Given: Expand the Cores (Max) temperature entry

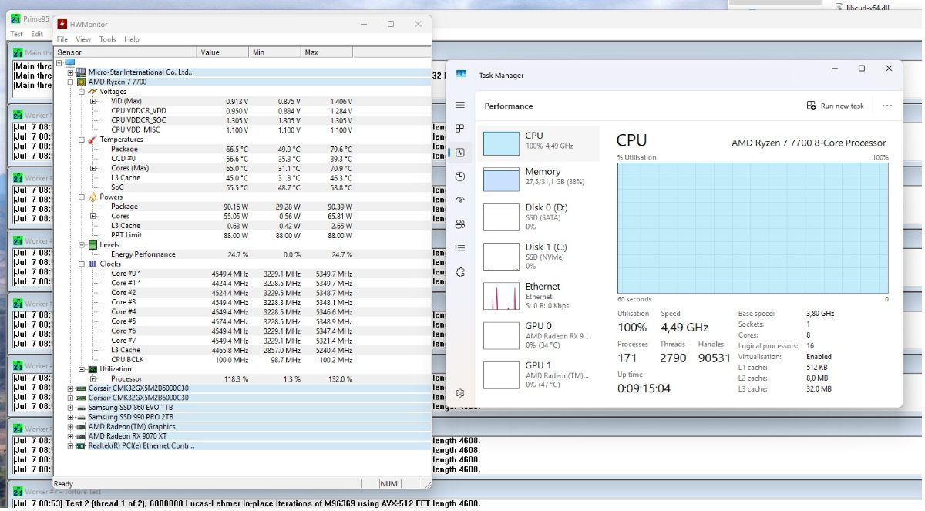Looking at the screenshot, I should pyautogui.click(x=93, y=168).
